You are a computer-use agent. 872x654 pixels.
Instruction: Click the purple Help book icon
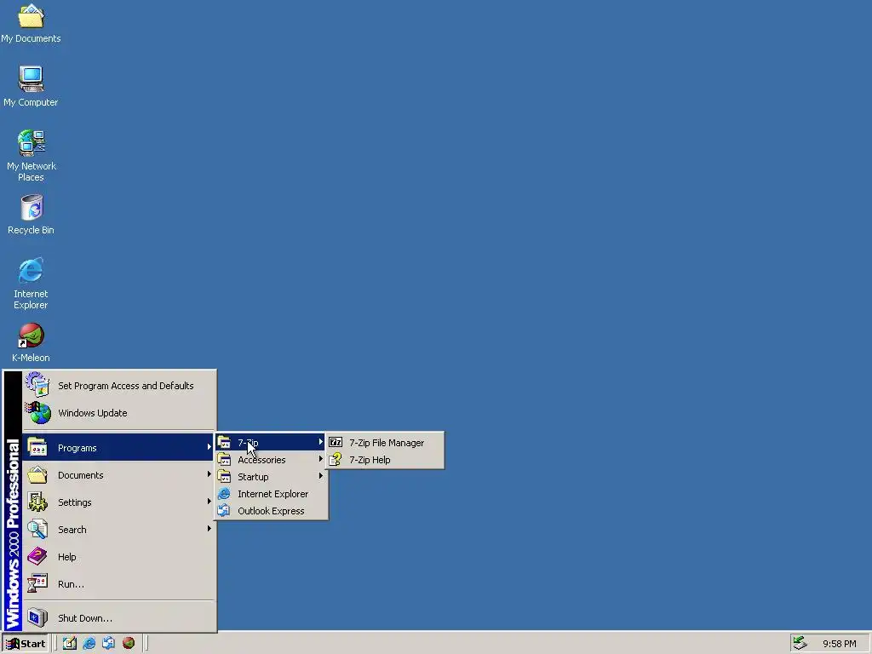[x=37, y=556]
